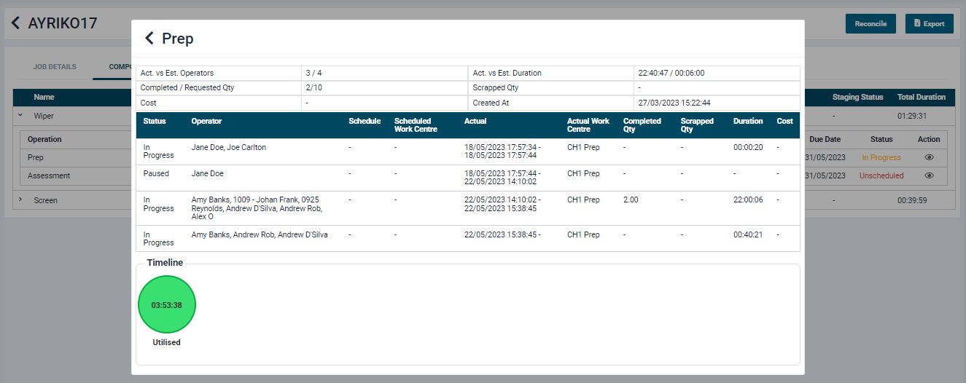Click the Staging Status column header

(x=857, y=97)
